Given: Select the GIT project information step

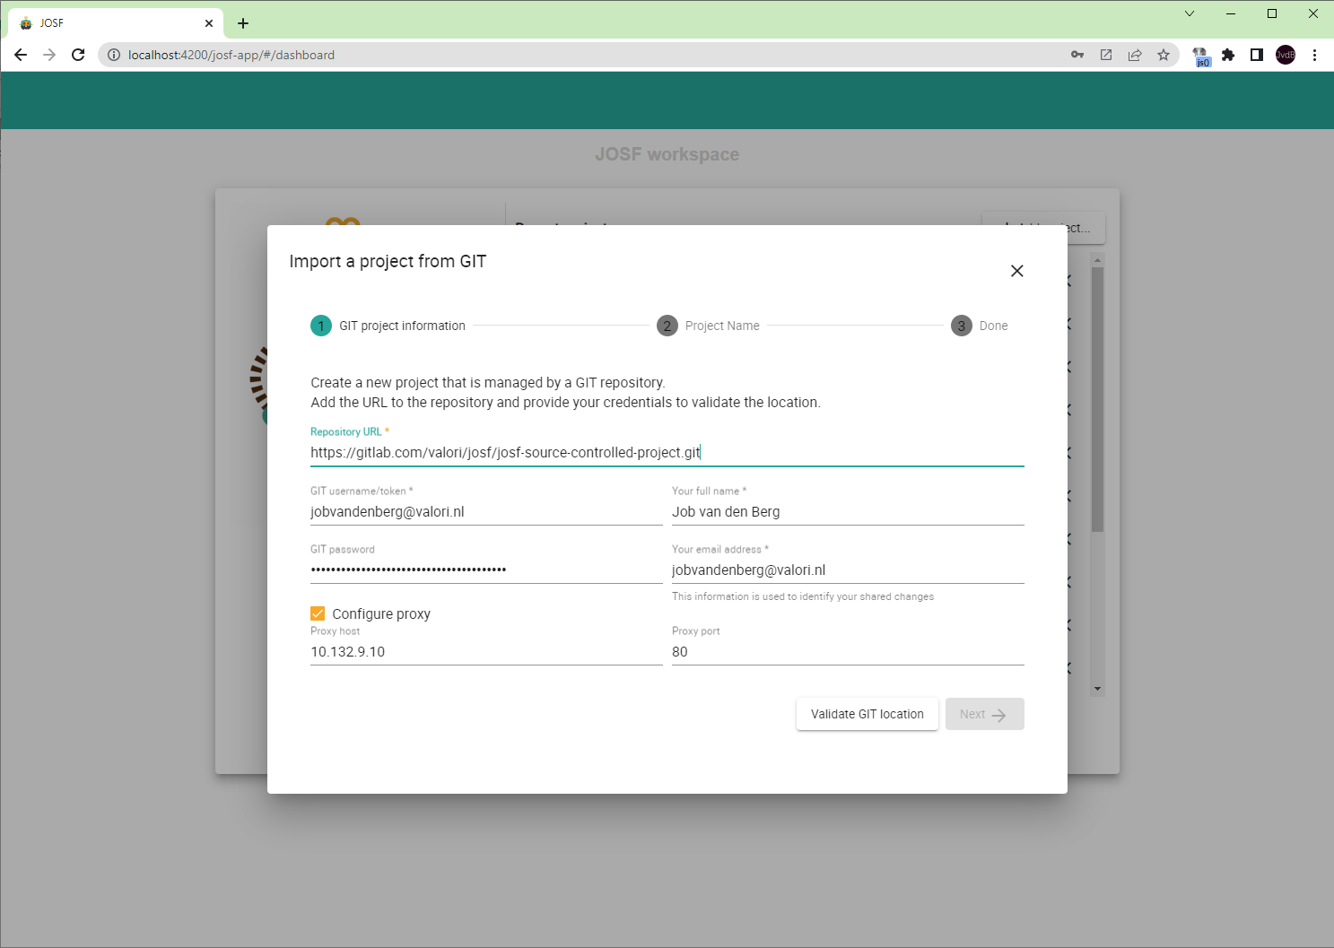Looking at the screenshot, I should click(x=388, y=326).
